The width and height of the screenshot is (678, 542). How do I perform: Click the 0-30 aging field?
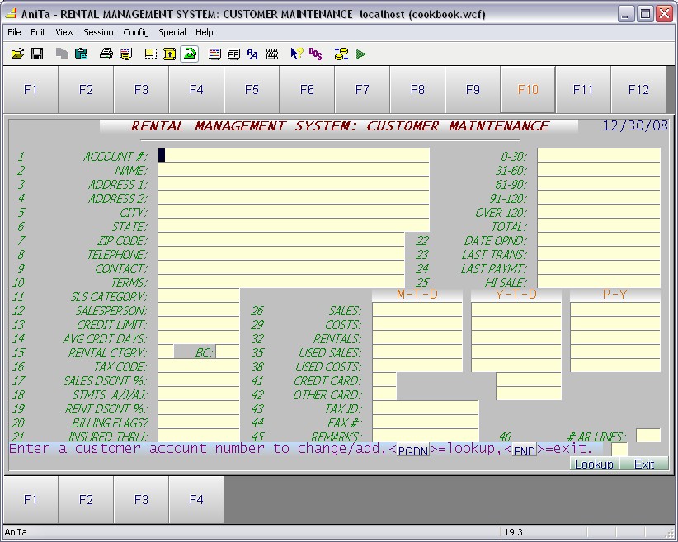click(599, 155)
